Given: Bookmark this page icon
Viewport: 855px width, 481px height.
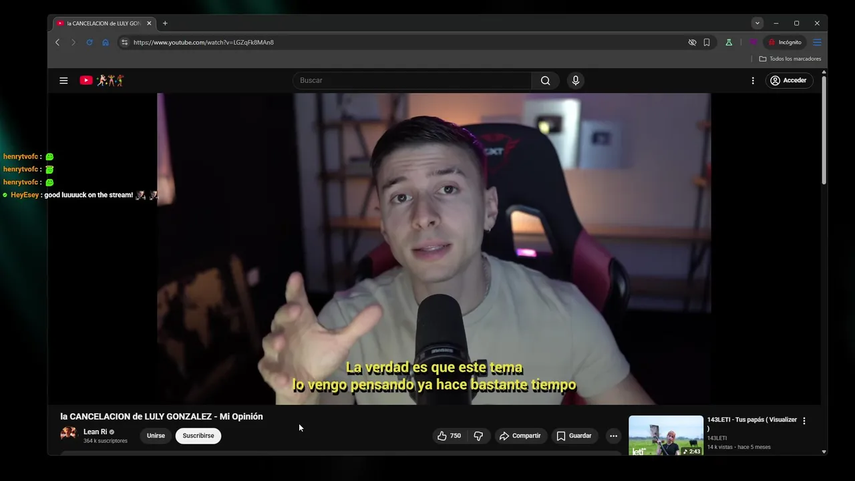Looking at the screenshot, I should pyautogui.click(x=707, y=42).
